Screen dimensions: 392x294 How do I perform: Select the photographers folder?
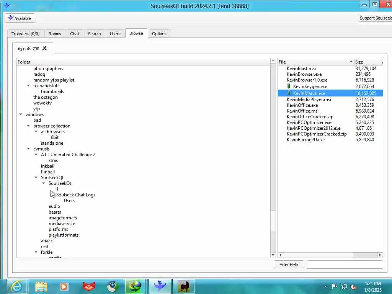click(48, 69)
